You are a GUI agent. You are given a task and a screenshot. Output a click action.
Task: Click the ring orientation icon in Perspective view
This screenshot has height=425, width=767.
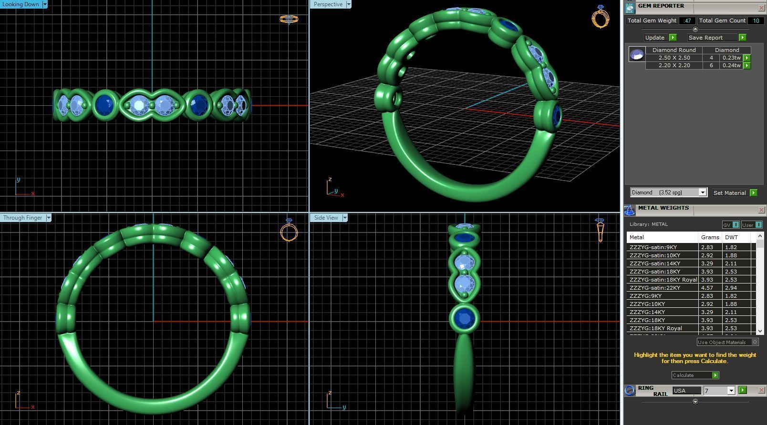pyautogui.click(x=600, y=17)
